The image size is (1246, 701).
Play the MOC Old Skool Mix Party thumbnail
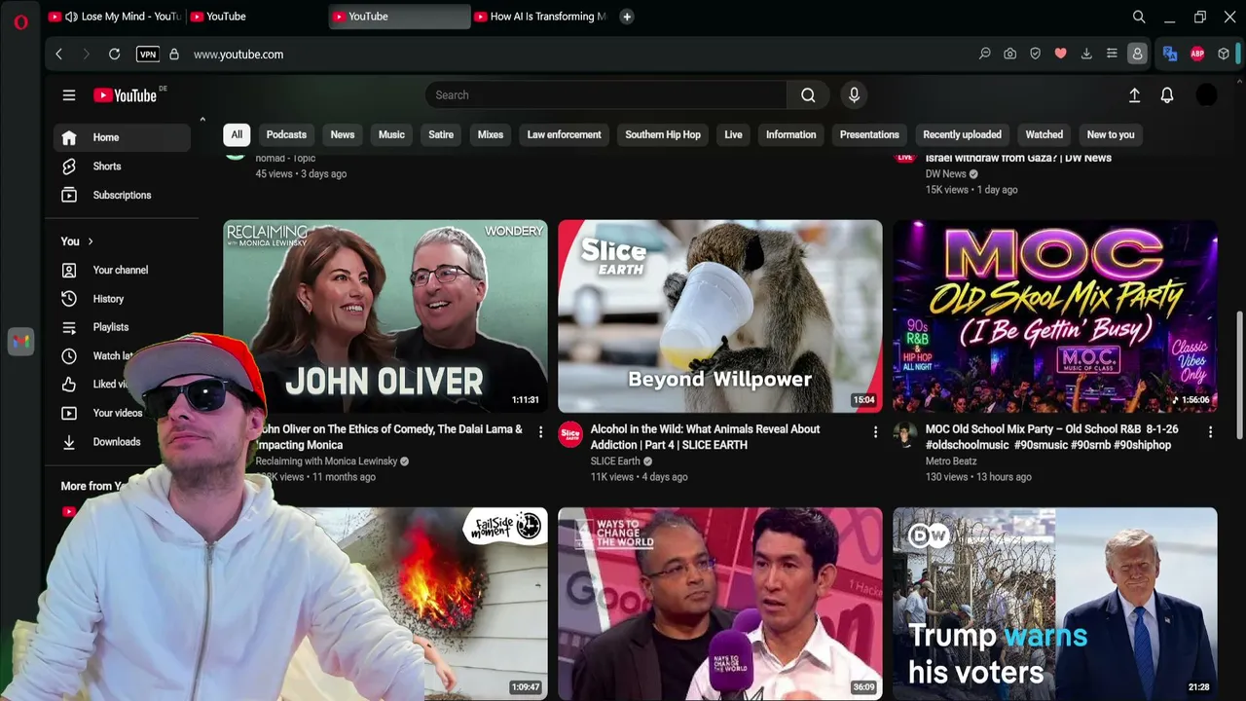(1055, 316)
